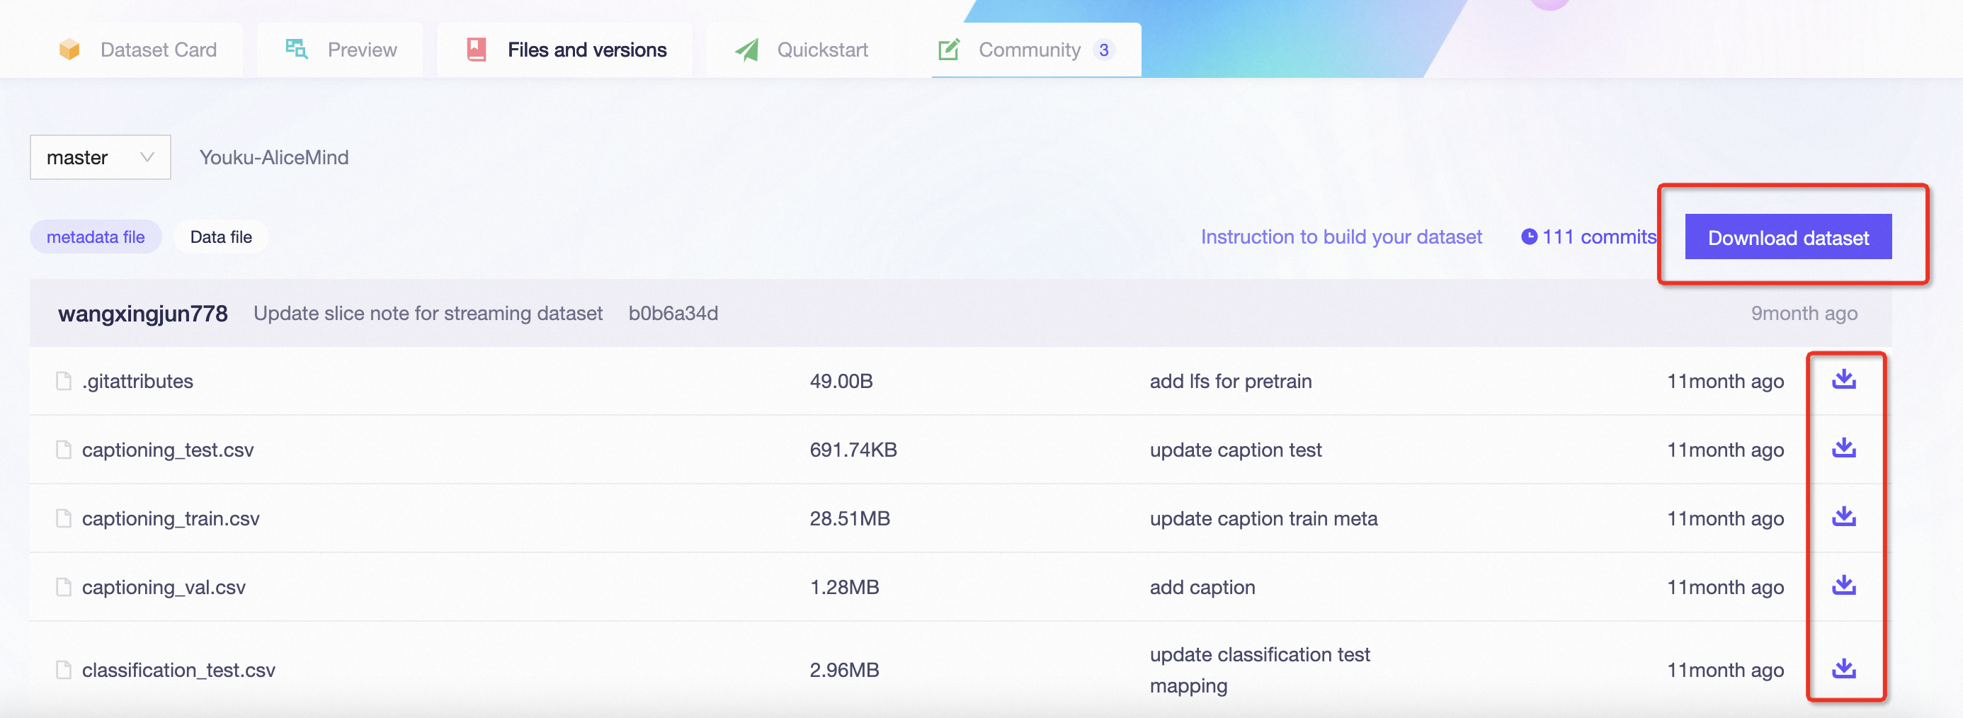
Task: Download captioning_val.csv using its download icon
Action: coord(1843,586)
